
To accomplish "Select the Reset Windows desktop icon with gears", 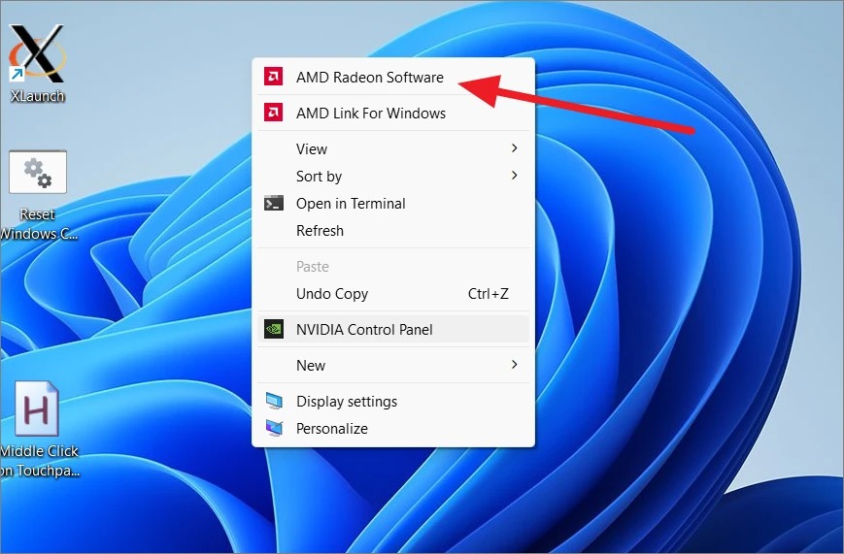I will pyautogui.click(x=38, y=172).
